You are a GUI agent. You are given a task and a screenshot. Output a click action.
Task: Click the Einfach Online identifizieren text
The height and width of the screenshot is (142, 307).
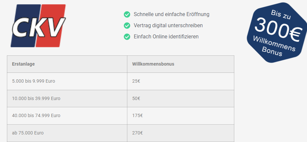(x=166, y=36)
